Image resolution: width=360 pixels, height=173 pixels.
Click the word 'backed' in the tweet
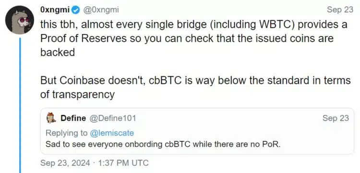tap(58, 52)
